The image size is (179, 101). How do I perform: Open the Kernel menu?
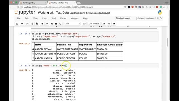pos(63,18)
